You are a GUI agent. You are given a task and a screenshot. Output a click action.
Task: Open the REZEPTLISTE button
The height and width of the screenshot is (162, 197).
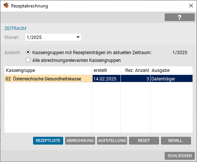coord(48,140)
